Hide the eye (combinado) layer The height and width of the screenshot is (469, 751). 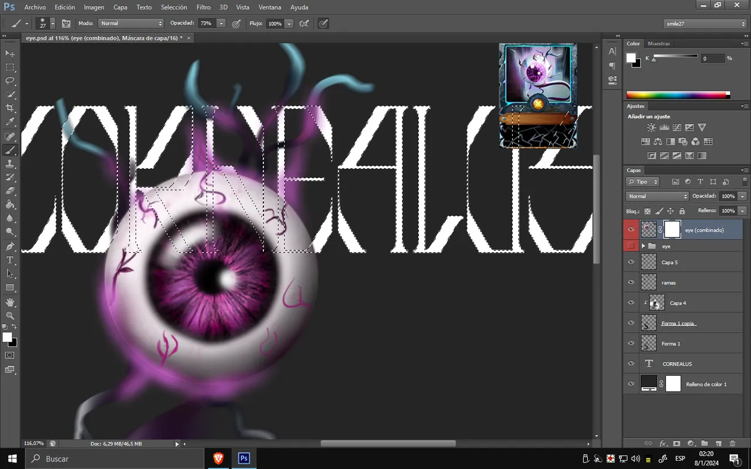click(x=631, y=230)
